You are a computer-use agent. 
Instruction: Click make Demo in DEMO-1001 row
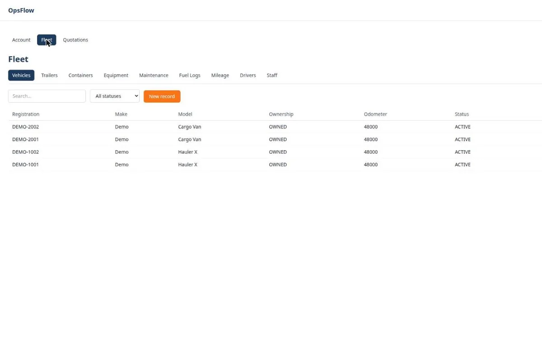click(122, 165)
